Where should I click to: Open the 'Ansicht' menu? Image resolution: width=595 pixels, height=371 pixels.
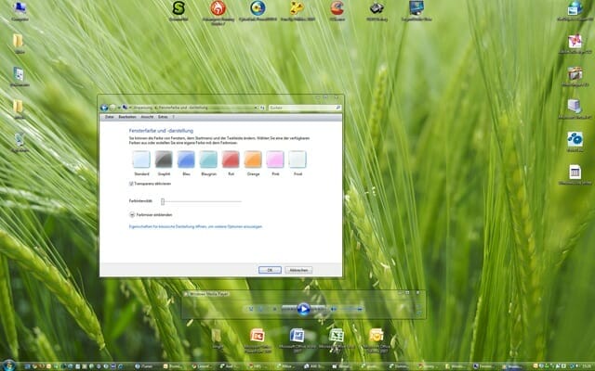(x=147, y=117)
